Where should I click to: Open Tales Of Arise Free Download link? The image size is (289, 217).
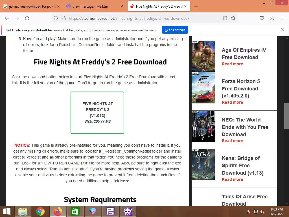[245, 200]
